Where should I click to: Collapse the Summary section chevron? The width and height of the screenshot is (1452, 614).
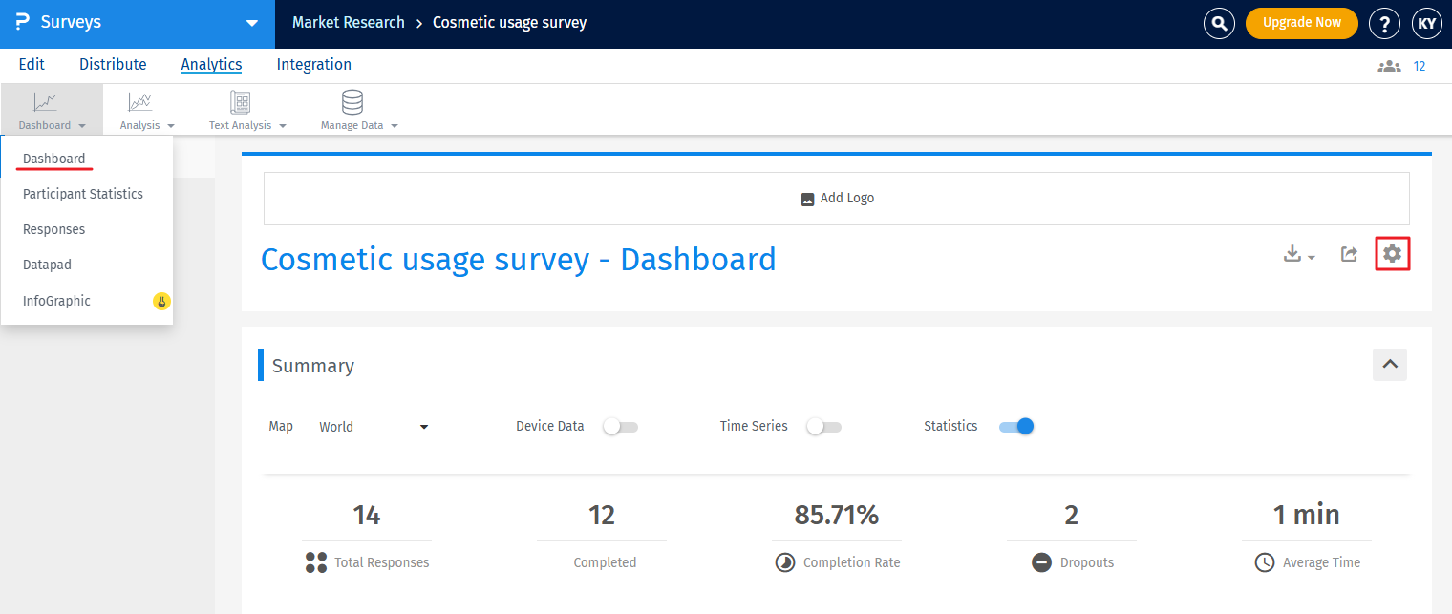pyautogui.click(x=1389, y=364)
